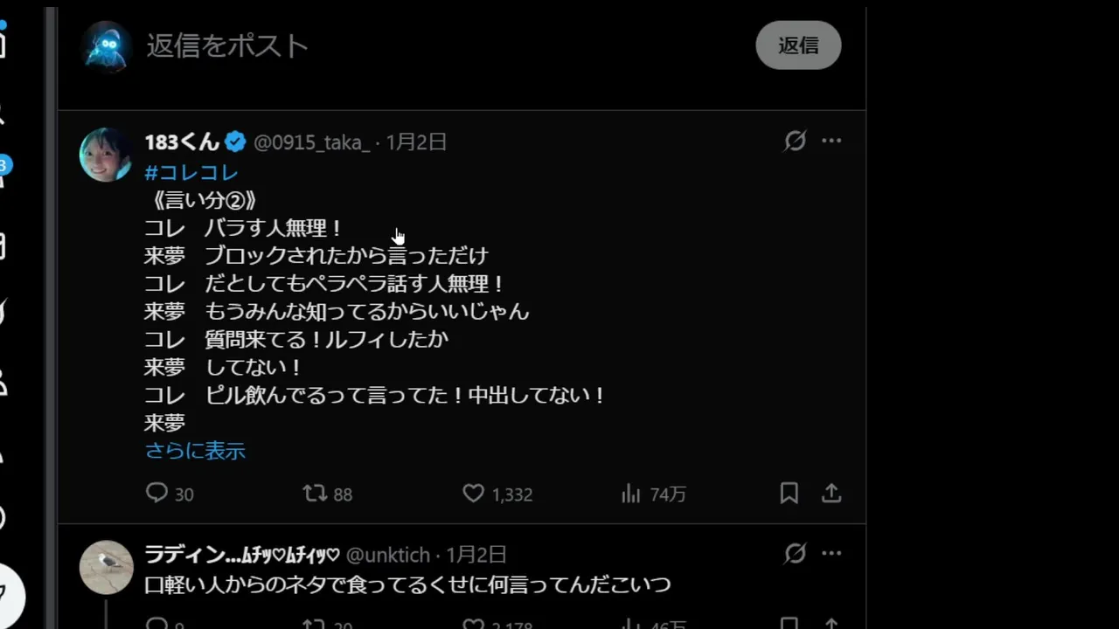1119x629 pixels.
Task: Reply to the 183くん post
Action: (x=170, y=494)
